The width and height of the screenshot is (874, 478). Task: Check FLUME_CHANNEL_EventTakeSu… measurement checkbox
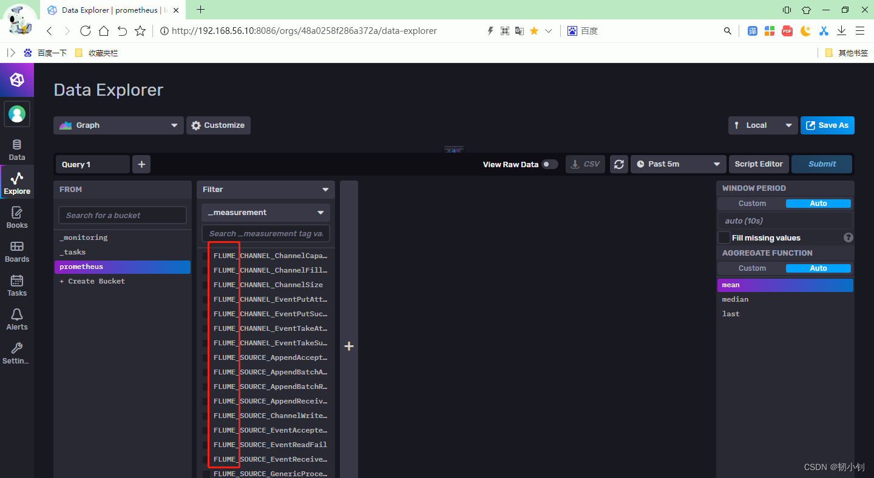click(206, 343)
